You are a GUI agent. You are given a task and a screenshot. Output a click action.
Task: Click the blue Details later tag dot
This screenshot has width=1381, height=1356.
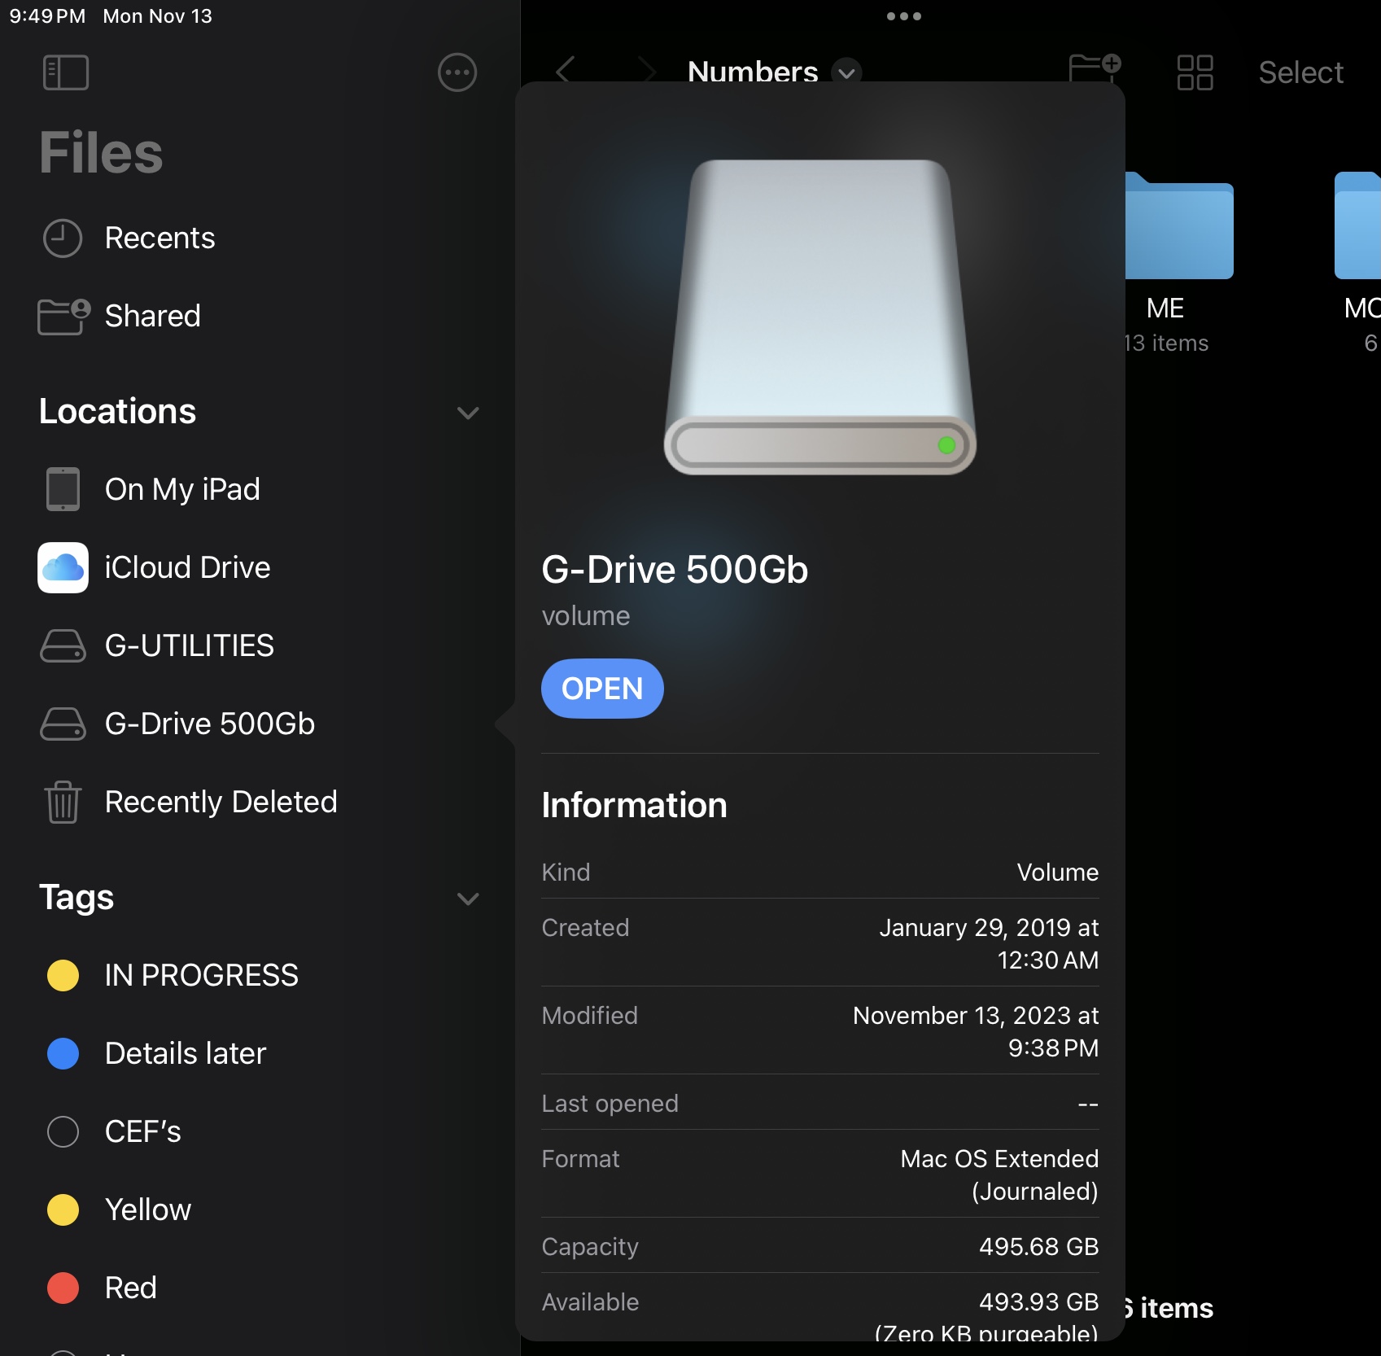click(63, 1053)
